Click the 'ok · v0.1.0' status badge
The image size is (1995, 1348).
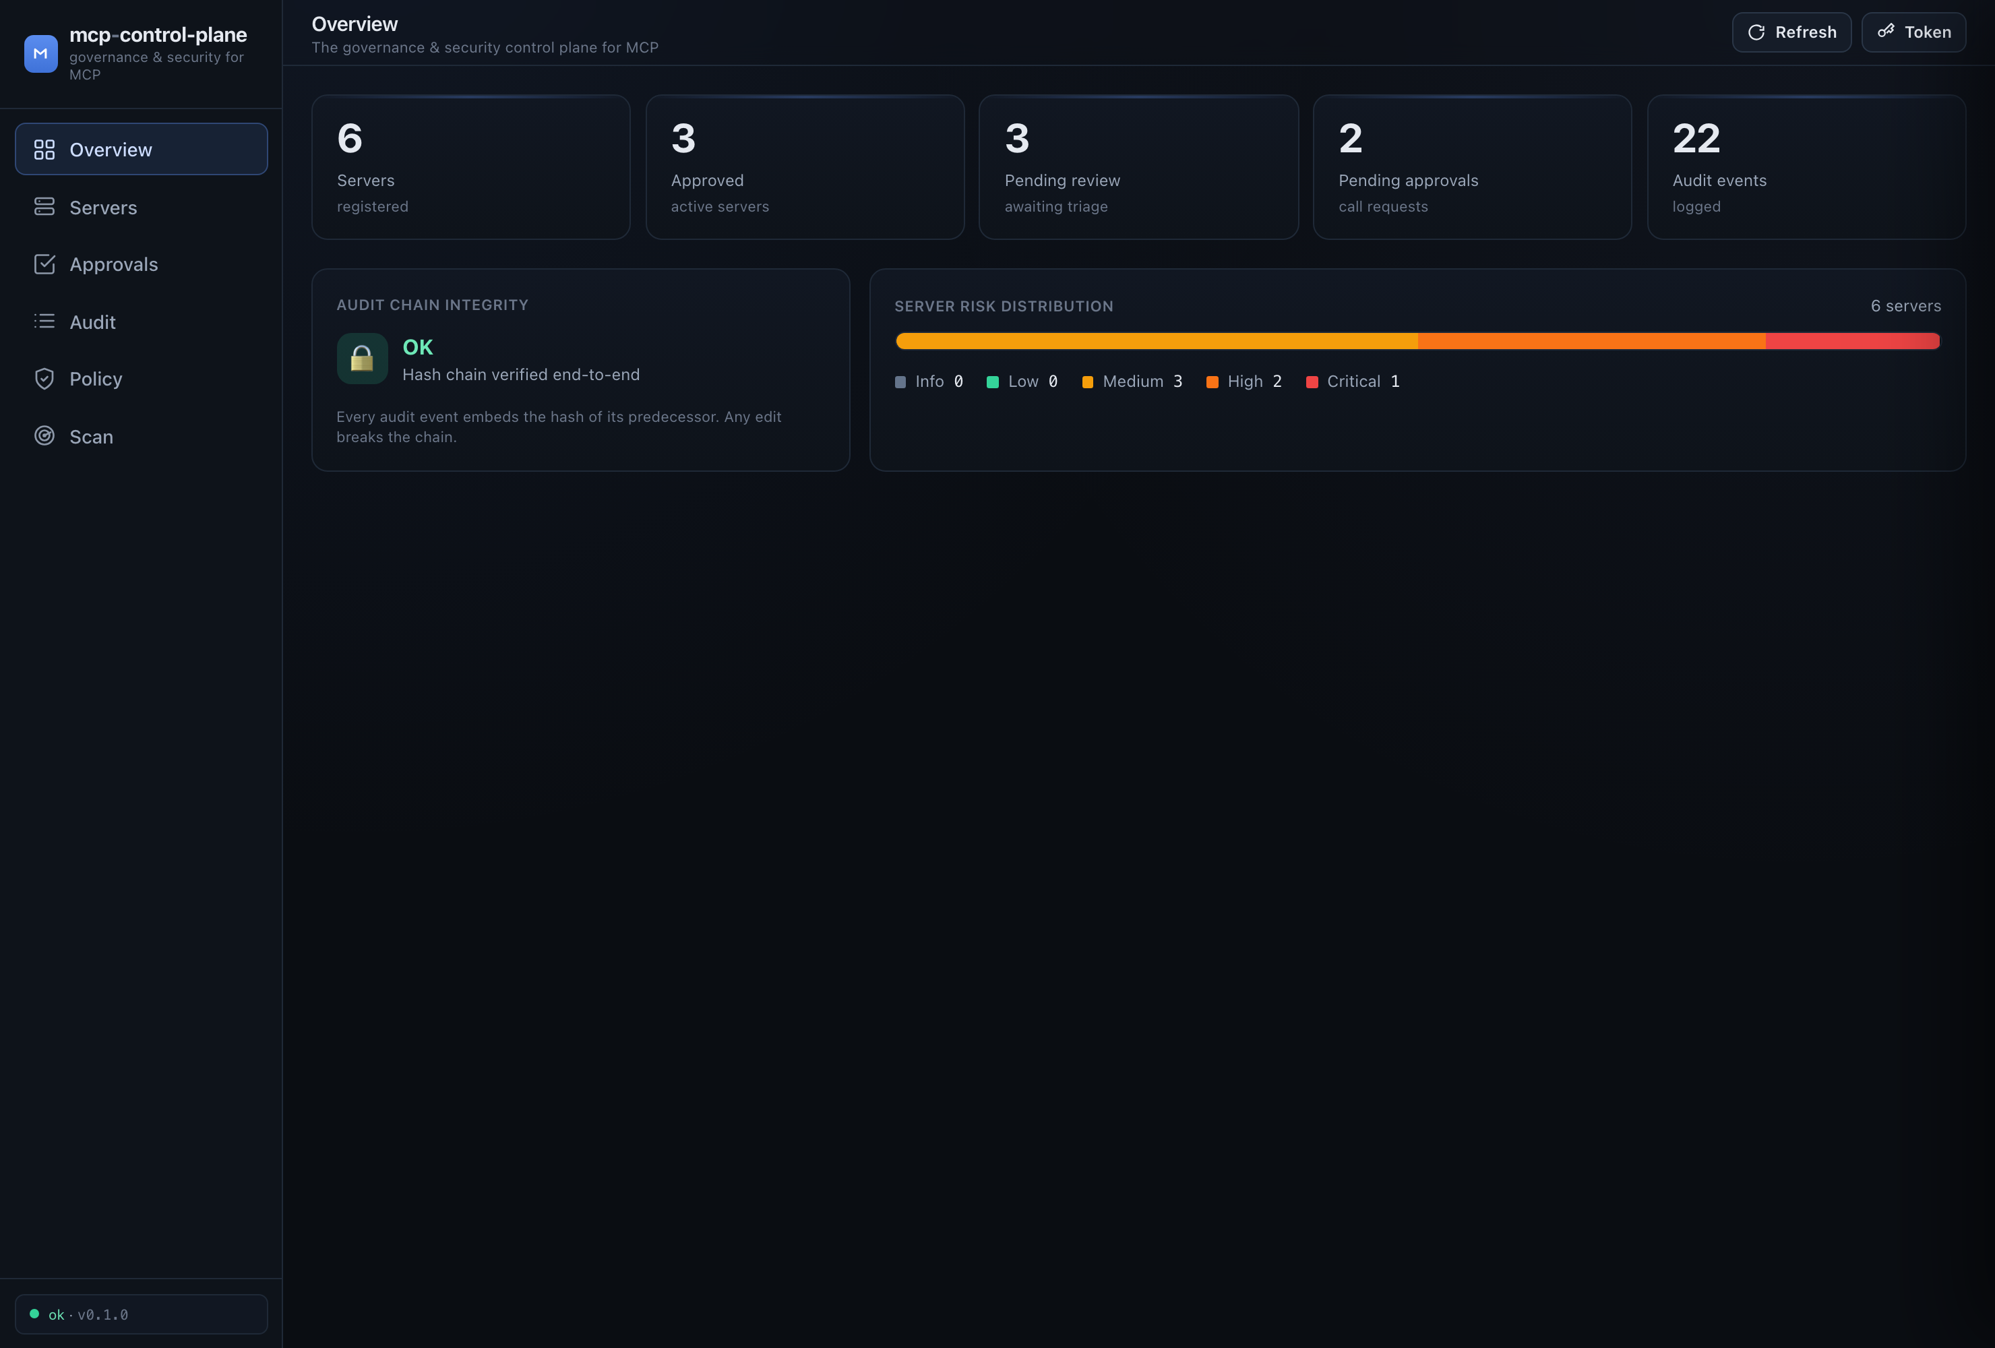pos(142,1314)
